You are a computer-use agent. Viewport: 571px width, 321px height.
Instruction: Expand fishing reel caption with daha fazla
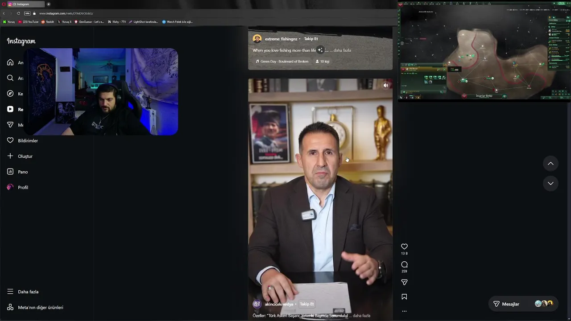[342, 50]
